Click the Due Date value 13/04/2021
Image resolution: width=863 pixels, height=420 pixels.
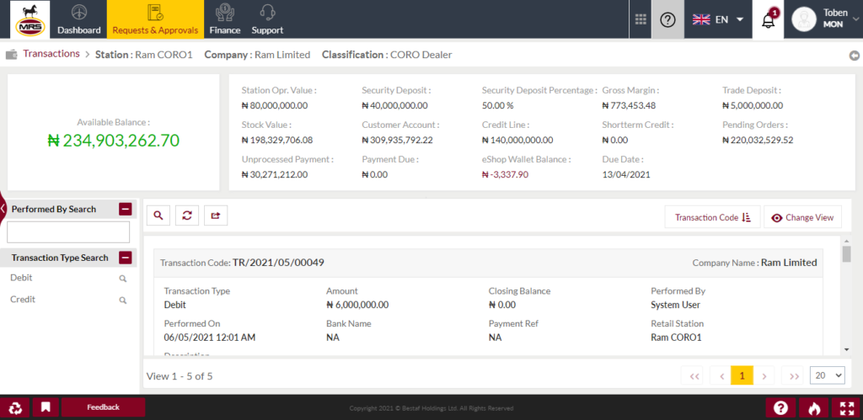click(x=626, y=175)
